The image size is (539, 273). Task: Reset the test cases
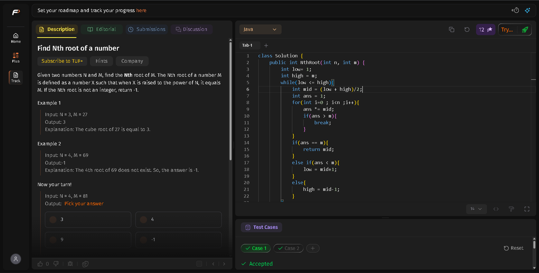[514, 248]
